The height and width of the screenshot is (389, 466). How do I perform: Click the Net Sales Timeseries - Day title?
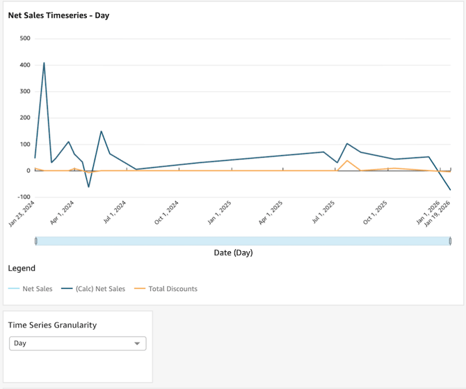(58, 15)
